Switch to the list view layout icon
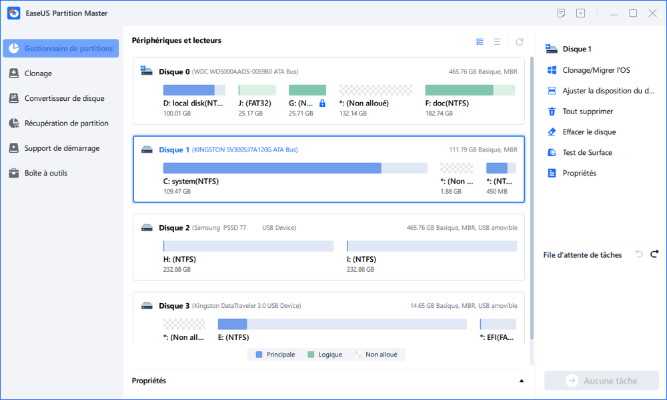Viewport: 667px width, 400px height. 498,42
